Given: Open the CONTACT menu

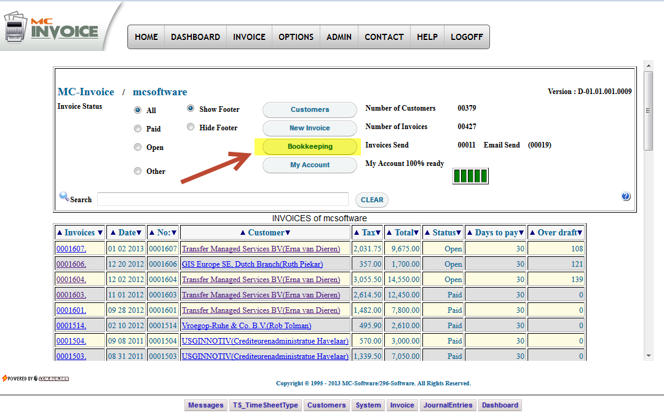Looking at the screenshot, I should [x=384, y=37].
